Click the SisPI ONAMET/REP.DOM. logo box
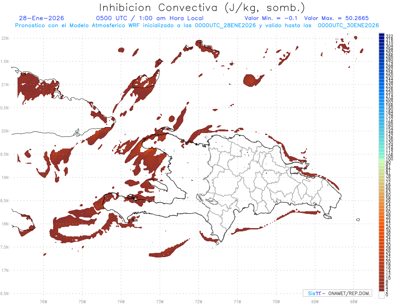This screenshot has height=306, width=397. point(337,293)
